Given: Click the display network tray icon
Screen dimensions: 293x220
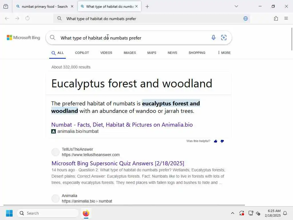Looking at the screenshot, I should pos(251,213).
